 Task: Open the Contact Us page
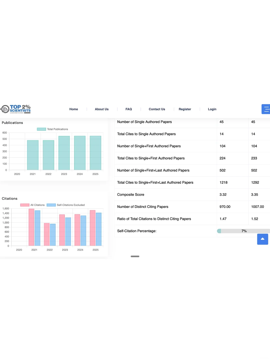click(x=157, y=109)
